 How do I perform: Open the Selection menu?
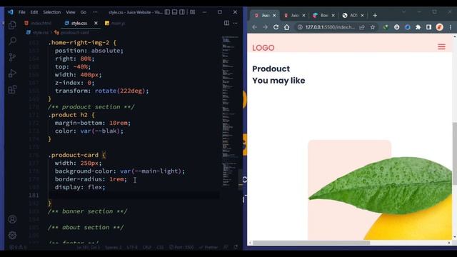pos(52,12)
